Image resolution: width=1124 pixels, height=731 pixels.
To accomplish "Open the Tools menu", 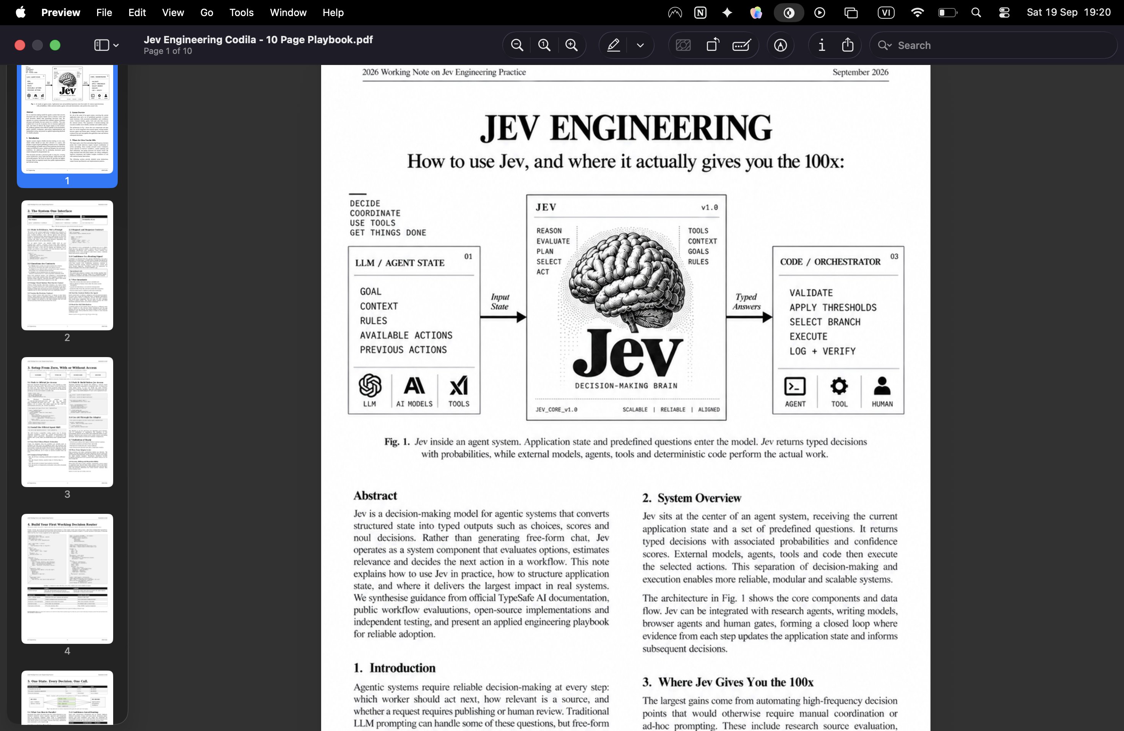I will (x=241, y=13).
